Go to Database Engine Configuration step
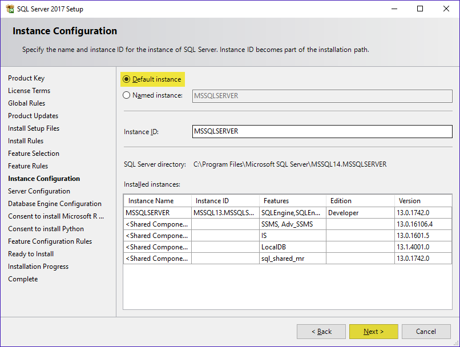This screenshot has width=460, height=347. tap(55, 204)
